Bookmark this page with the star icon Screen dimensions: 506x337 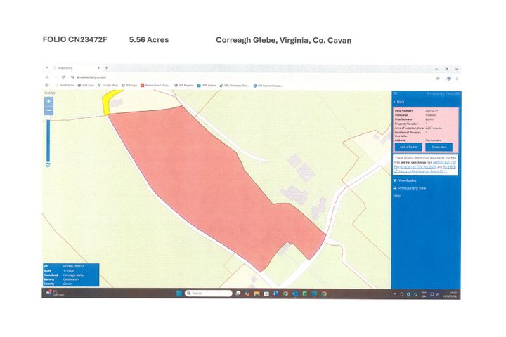point(438,77)
